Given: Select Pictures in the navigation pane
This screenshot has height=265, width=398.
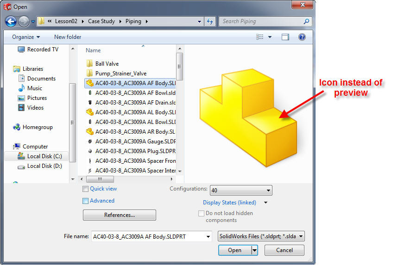Looking at the screenshot, I should click(x=37, y=98).
